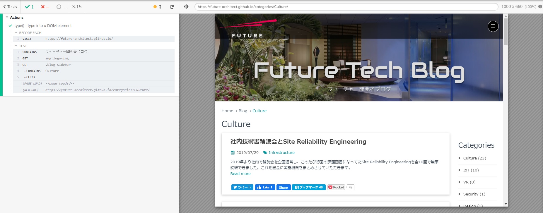Select the GET img.logo-img command
The height and width of the screenshot is (213, 543).
coord(94,58)
